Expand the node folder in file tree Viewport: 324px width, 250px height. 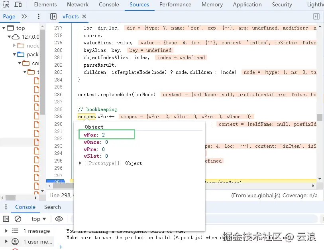click(x=14, y=46)
